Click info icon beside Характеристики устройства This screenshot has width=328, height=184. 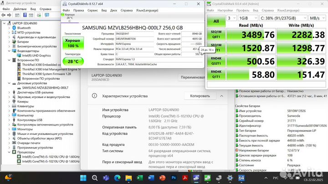tap(94, 96)
